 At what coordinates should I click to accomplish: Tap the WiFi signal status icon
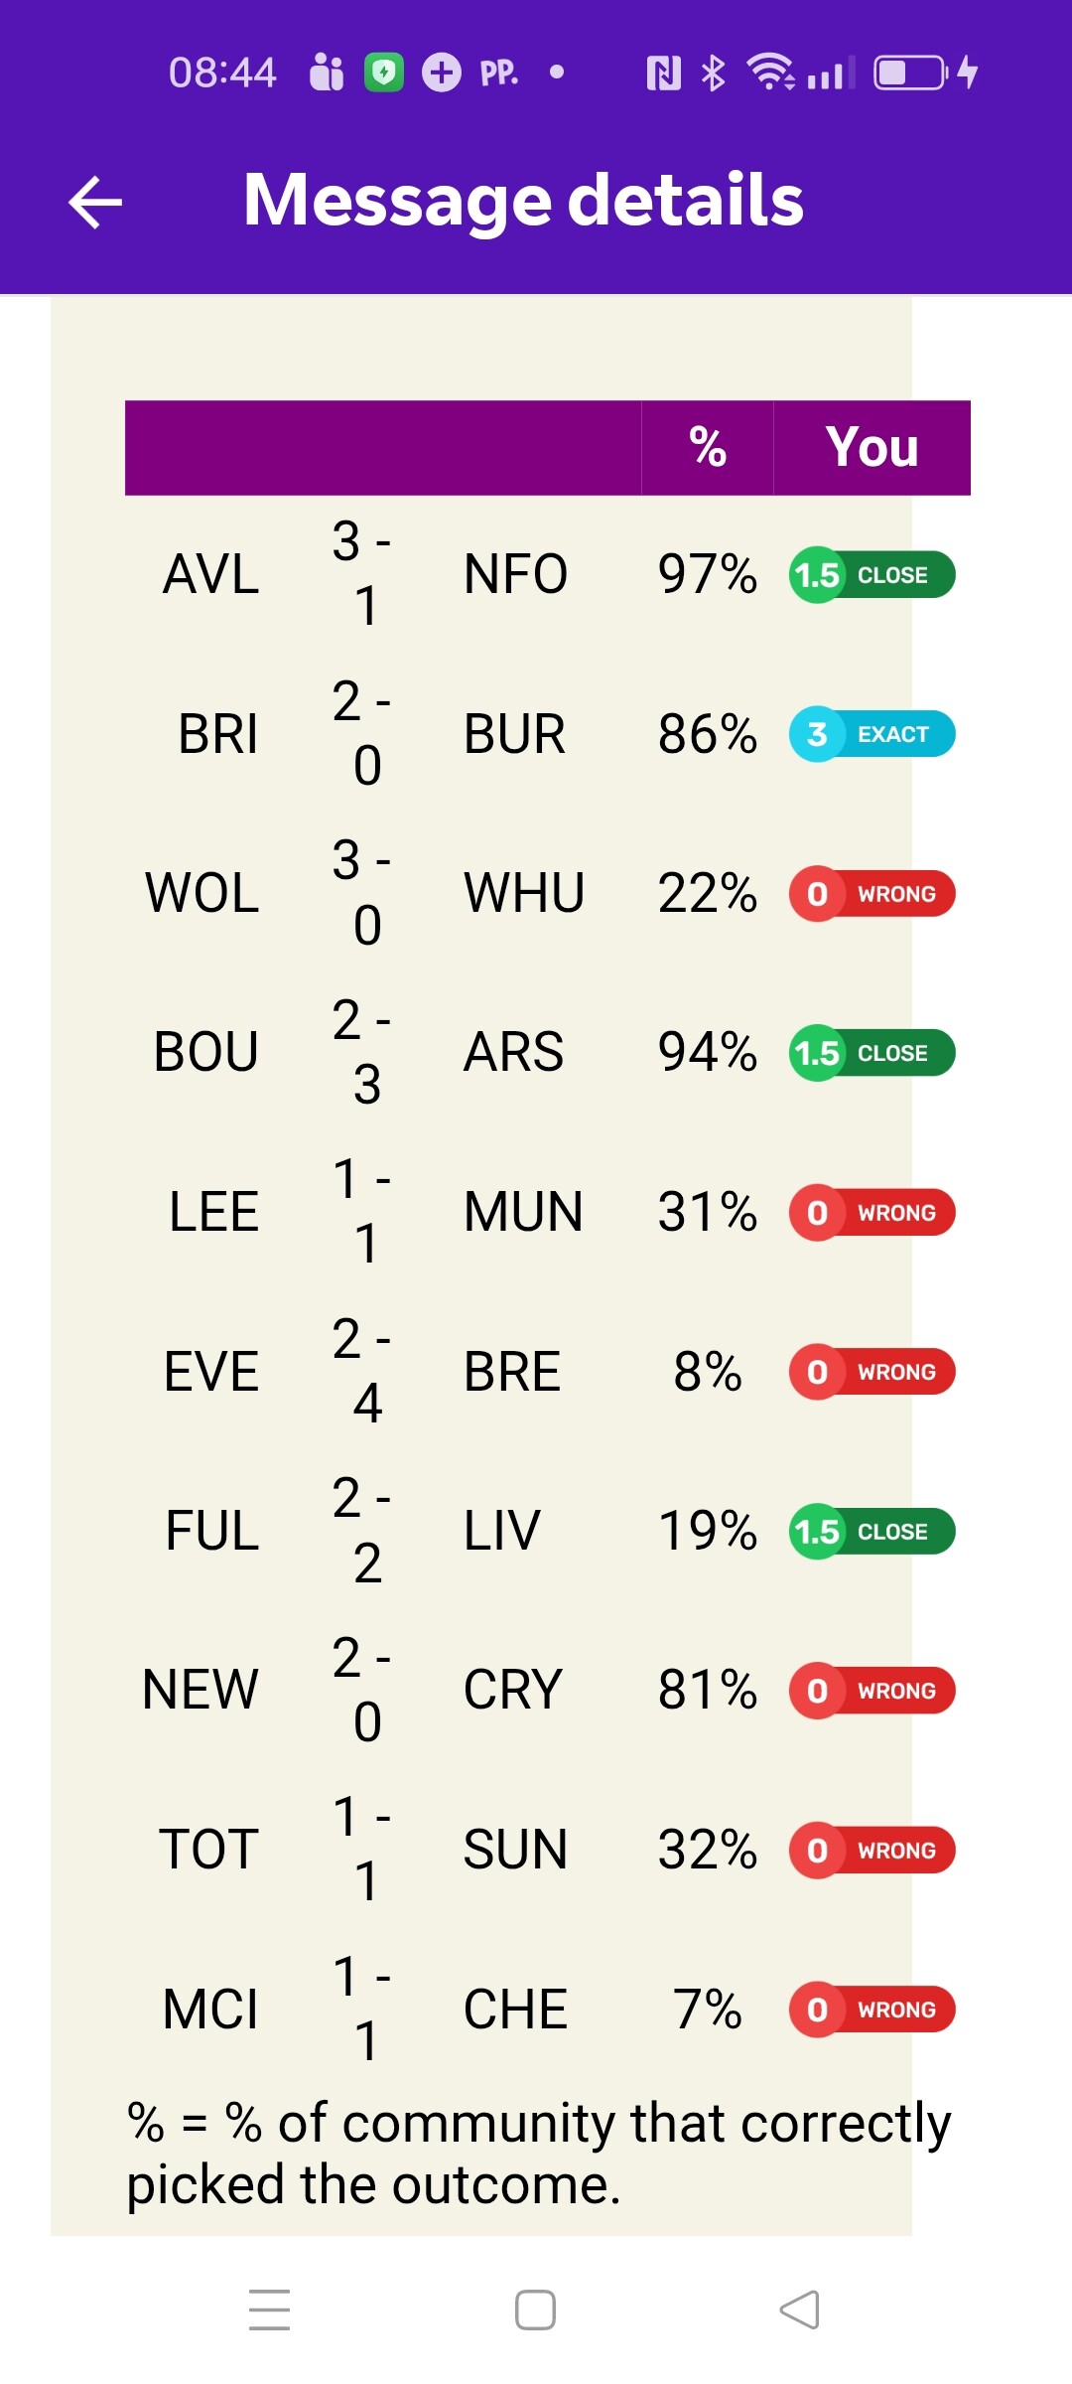pyautogui.click(x=770, y=73)
